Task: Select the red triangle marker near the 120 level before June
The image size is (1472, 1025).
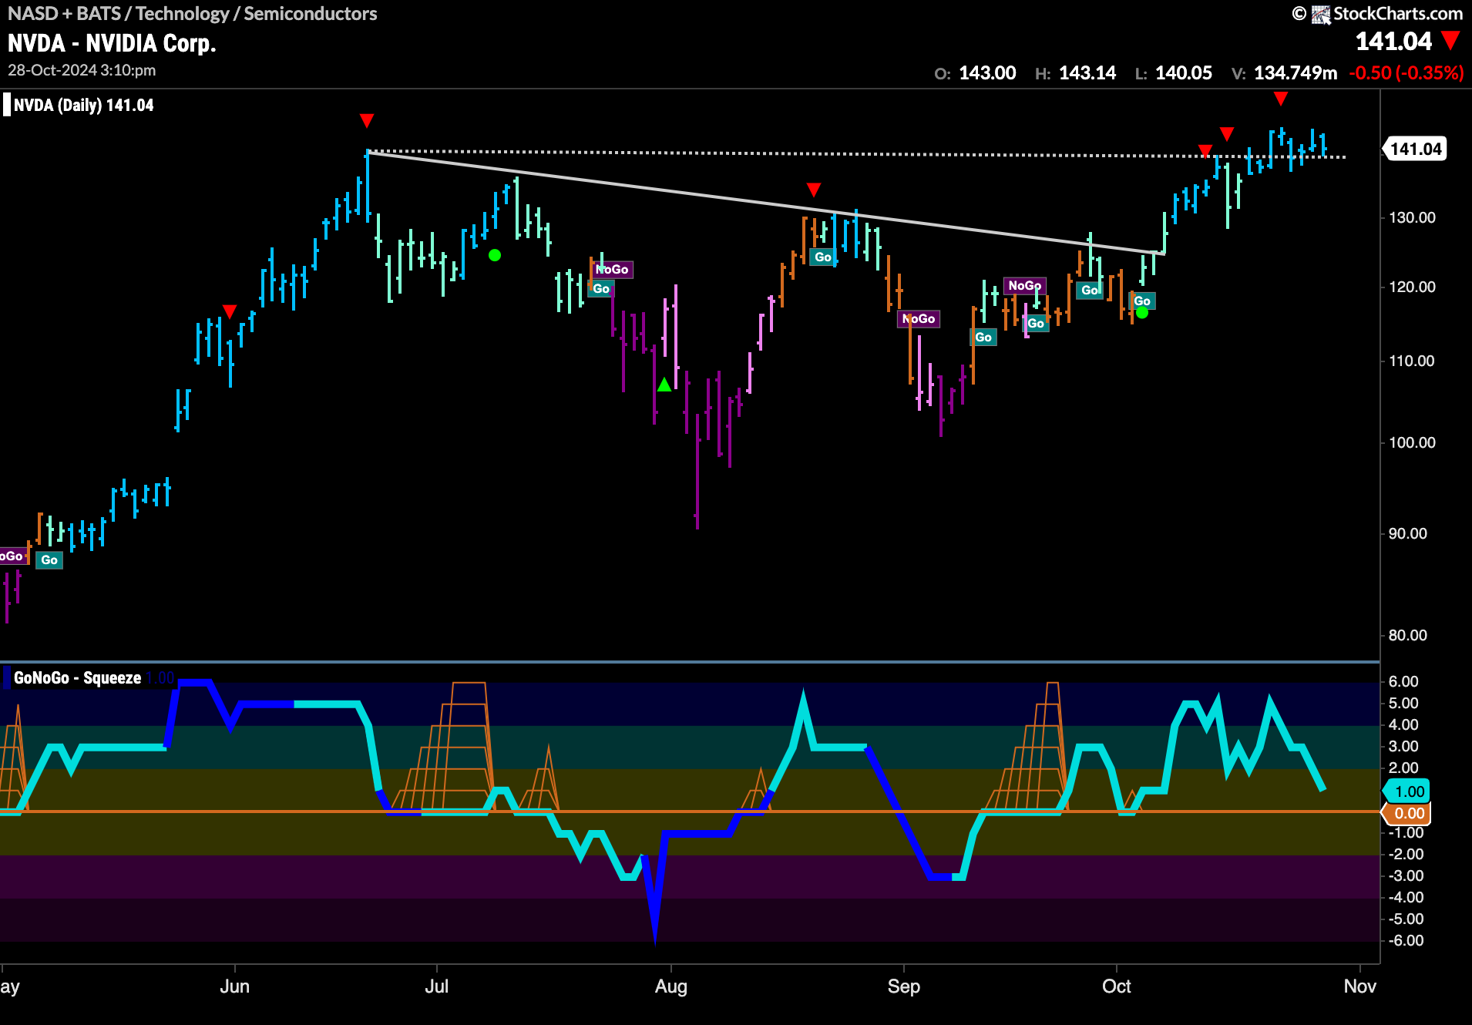Action: [230, 311]
